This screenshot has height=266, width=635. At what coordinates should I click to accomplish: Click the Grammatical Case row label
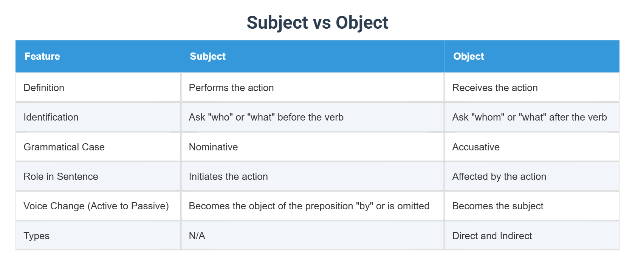pos(98,147)
